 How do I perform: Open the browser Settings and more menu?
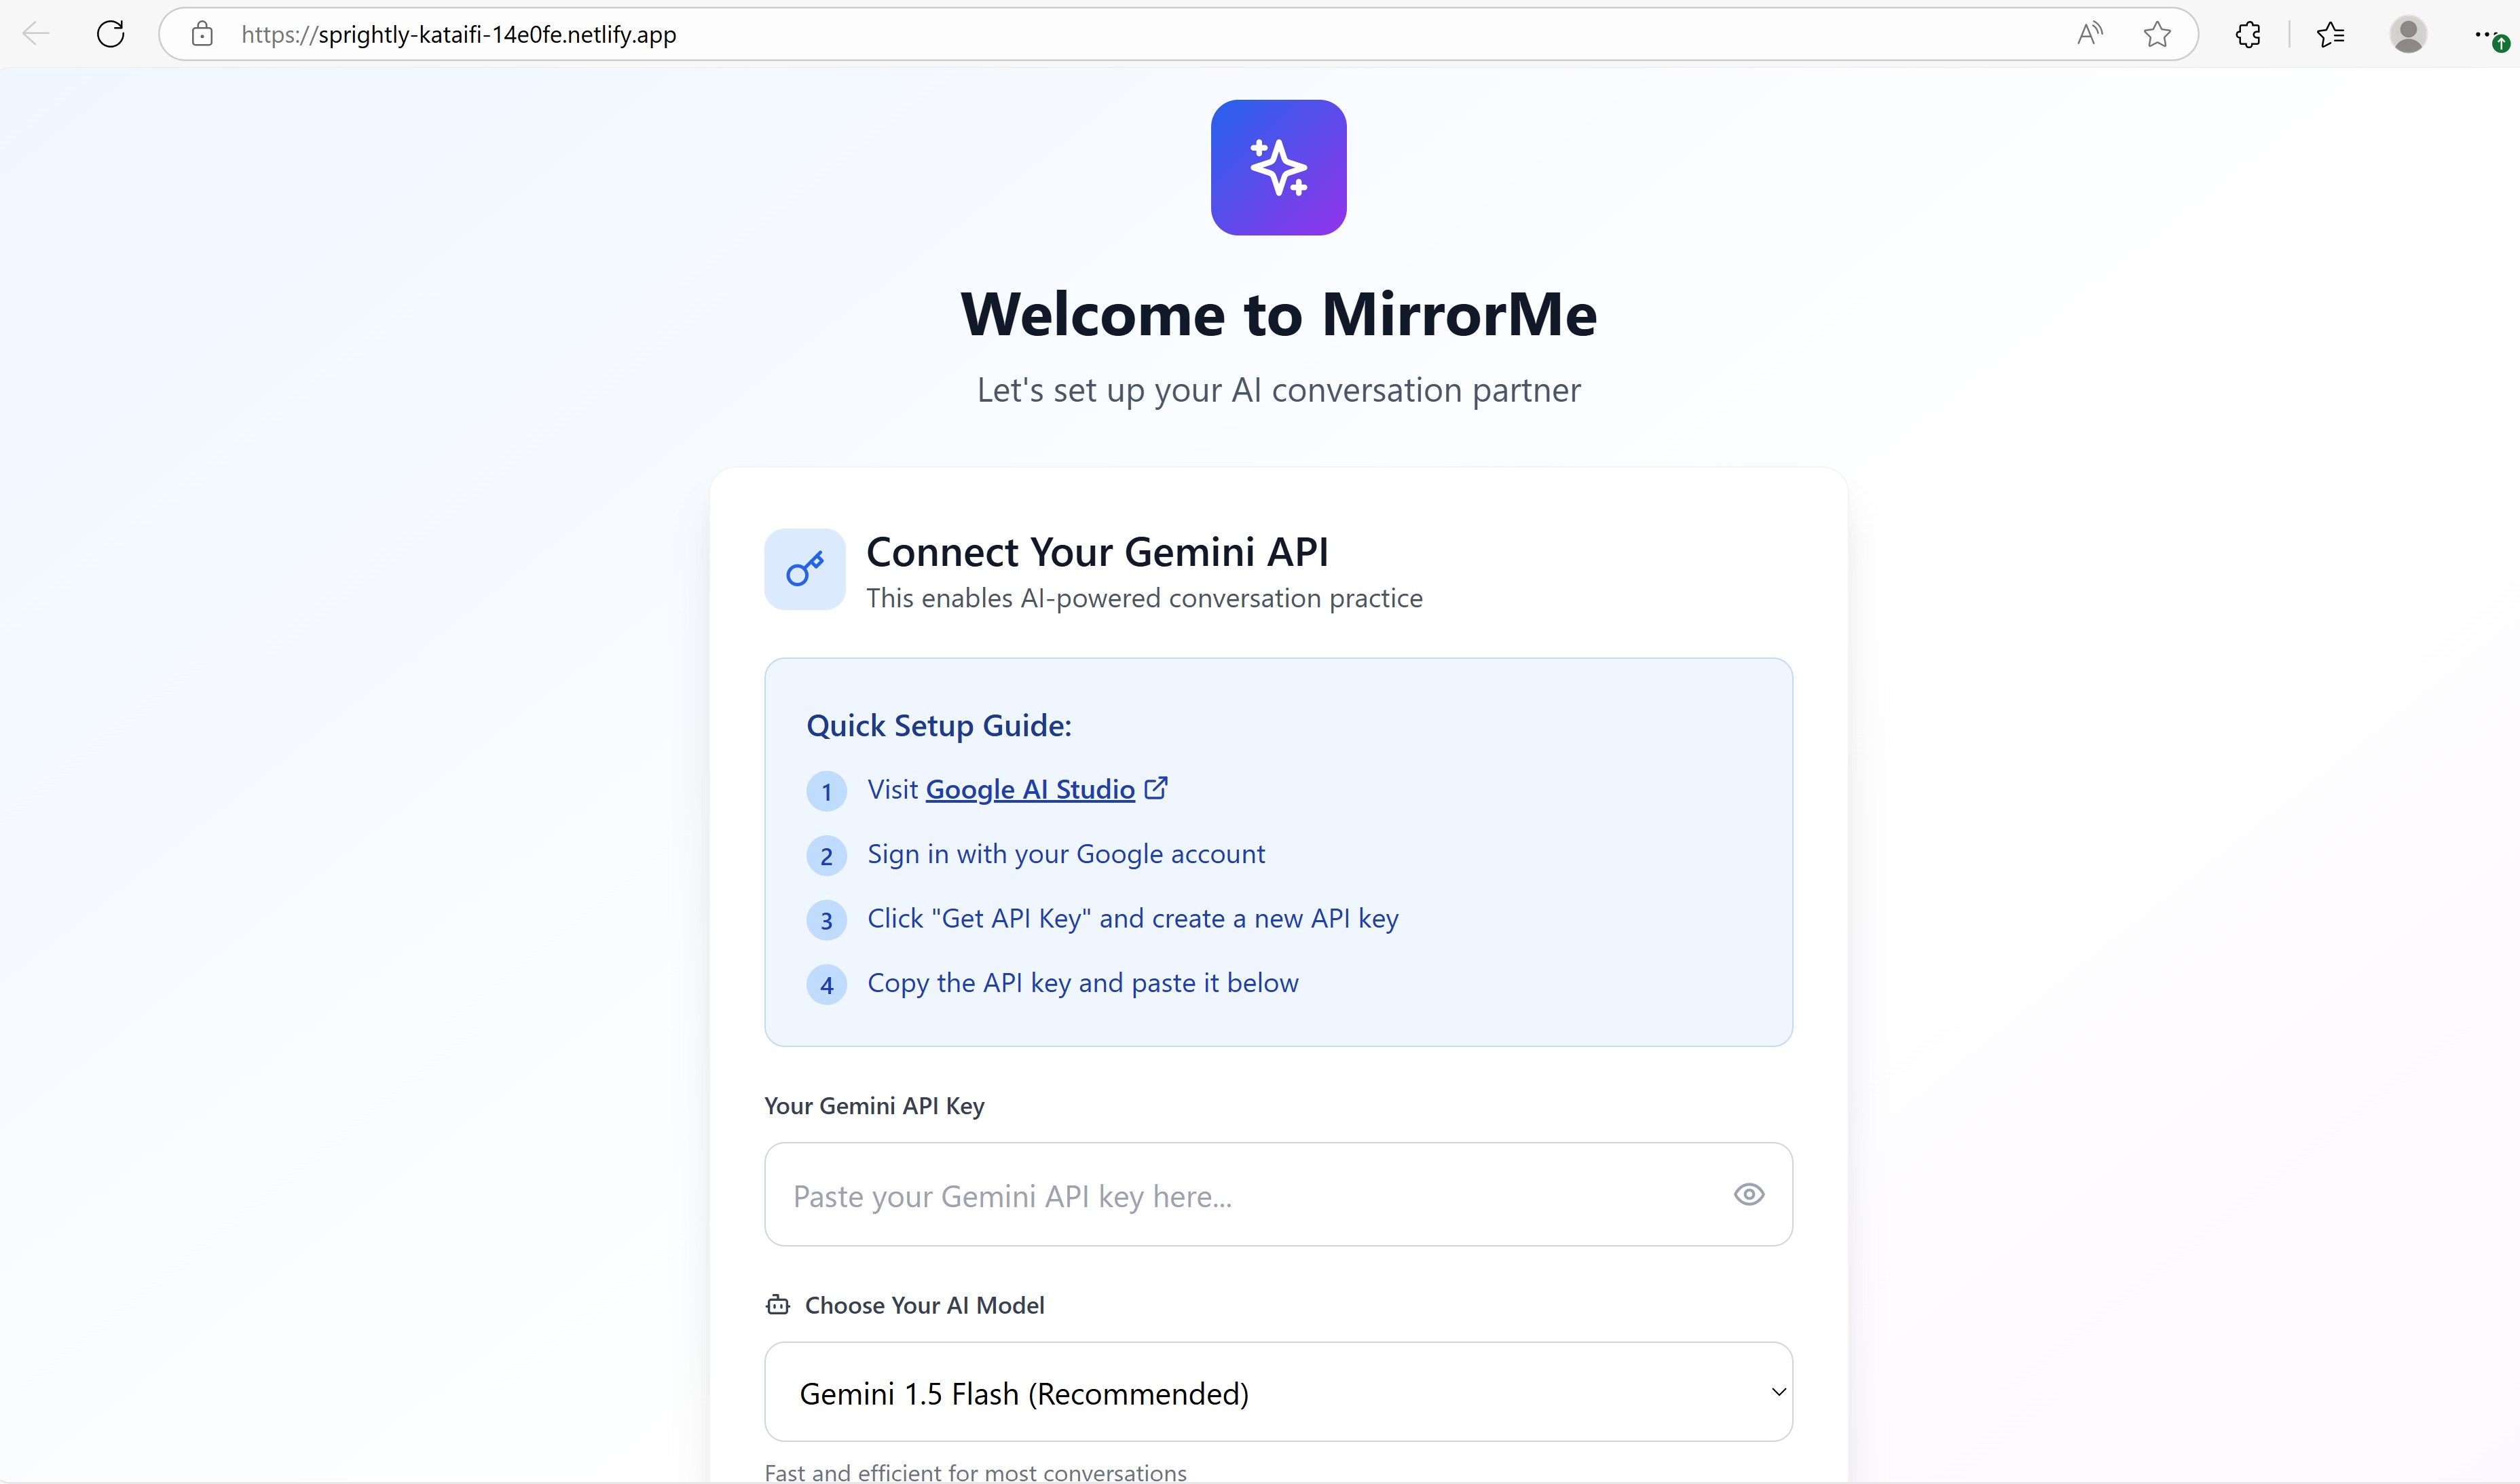pyautogui.click(x=2483, y=34)
